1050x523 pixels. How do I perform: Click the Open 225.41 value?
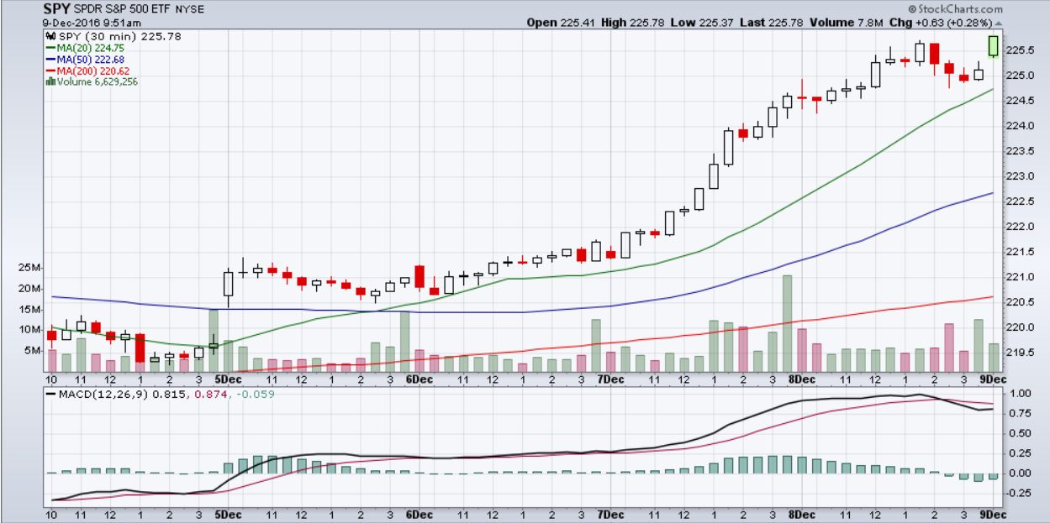tap(562, 23)
